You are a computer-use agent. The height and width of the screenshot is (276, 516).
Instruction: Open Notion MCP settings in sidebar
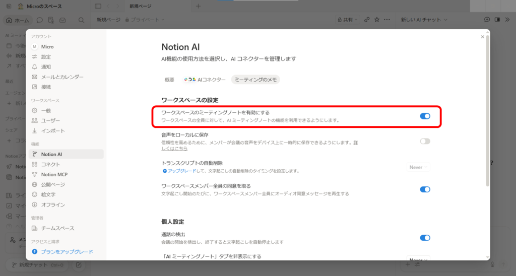pyautogui.click(x=66, y=174)
